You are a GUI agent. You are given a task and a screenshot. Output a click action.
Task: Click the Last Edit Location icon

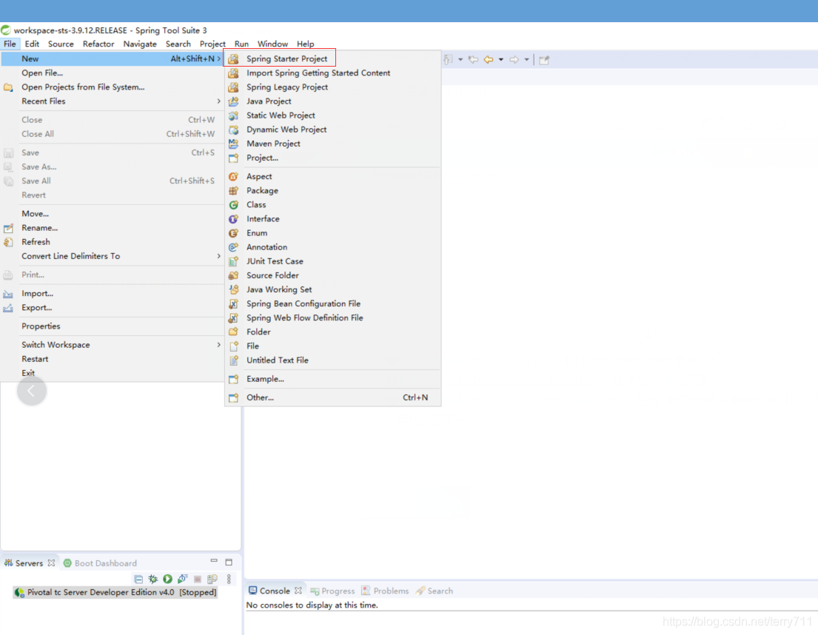coord(473,59)
